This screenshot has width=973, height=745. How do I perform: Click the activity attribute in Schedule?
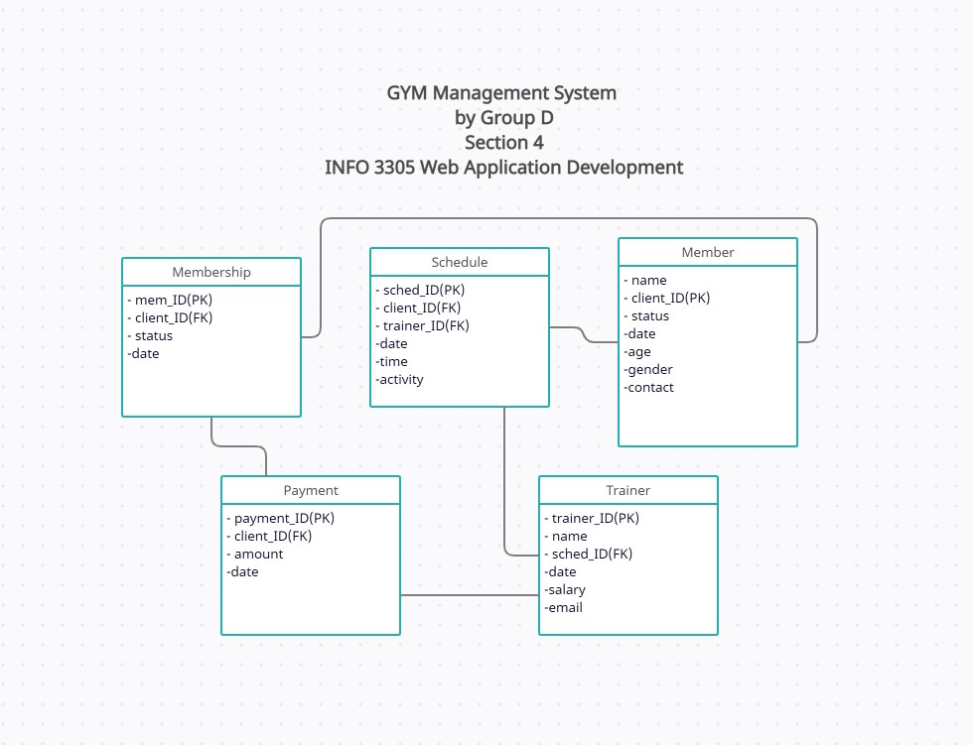(400, 379)
